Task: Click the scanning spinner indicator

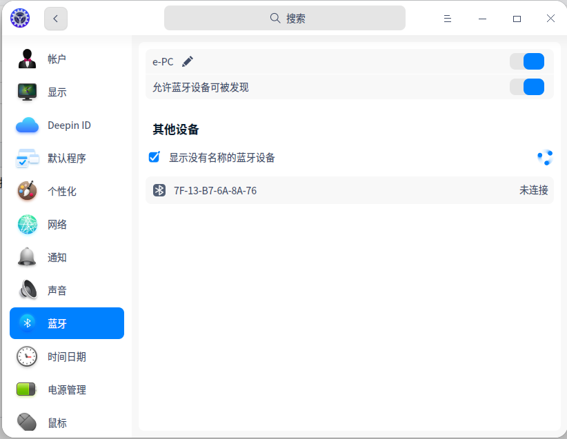Action: 545,157
